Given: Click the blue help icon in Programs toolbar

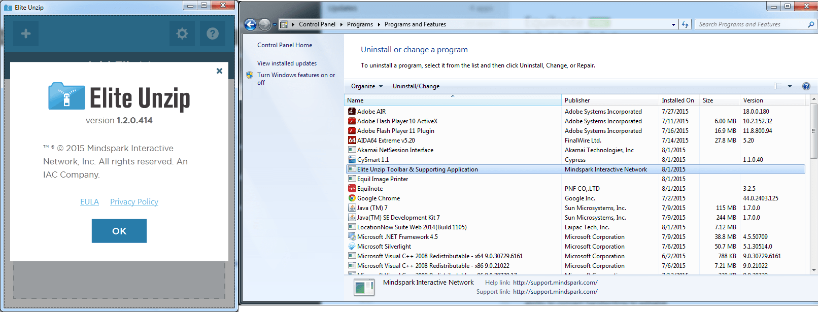Looking at the screenshot, I should pyautogui.click(x=806, y=86).
